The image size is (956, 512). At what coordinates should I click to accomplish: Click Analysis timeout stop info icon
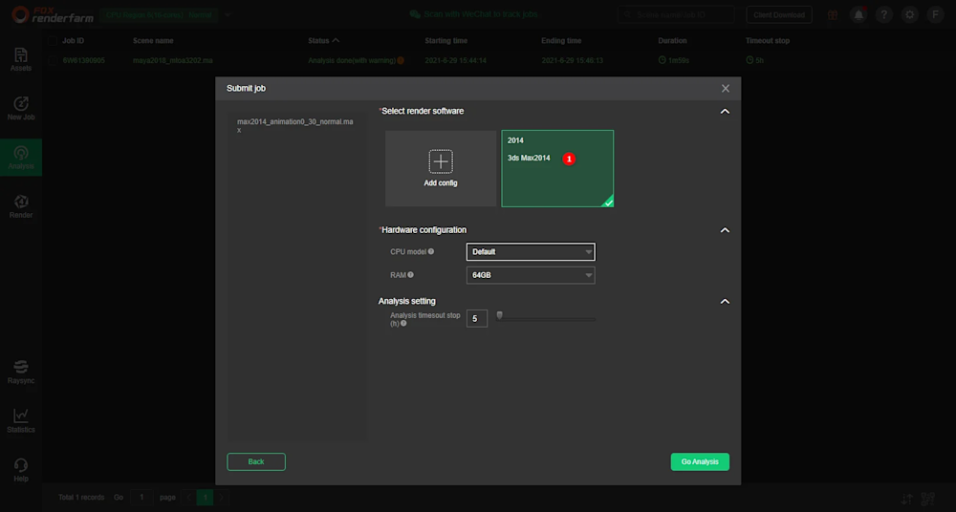pyautogui.click(x=403, y=324)
